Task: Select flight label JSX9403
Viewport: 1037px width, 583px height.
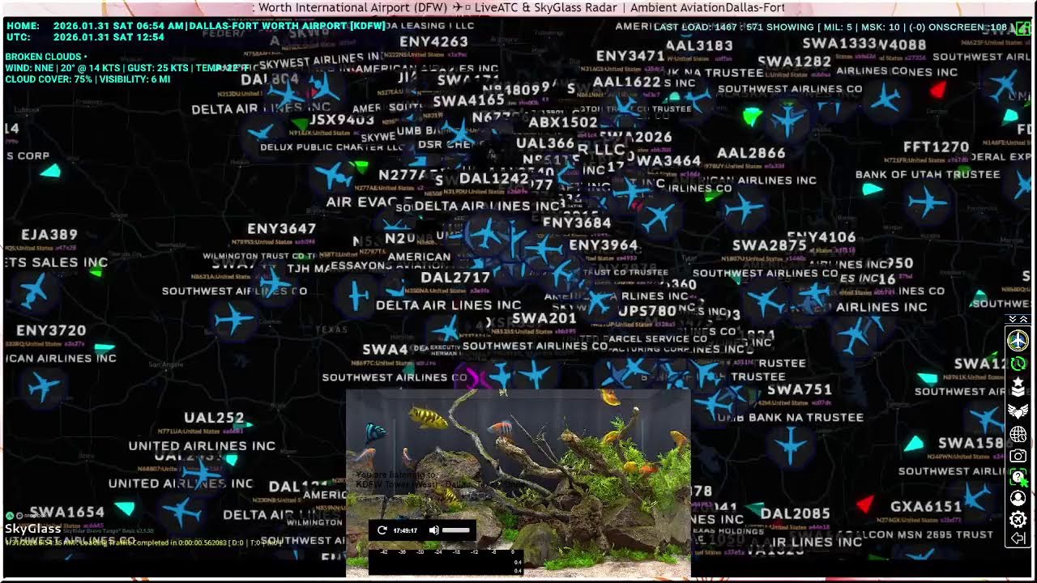Action: click(x=342, y=120)
